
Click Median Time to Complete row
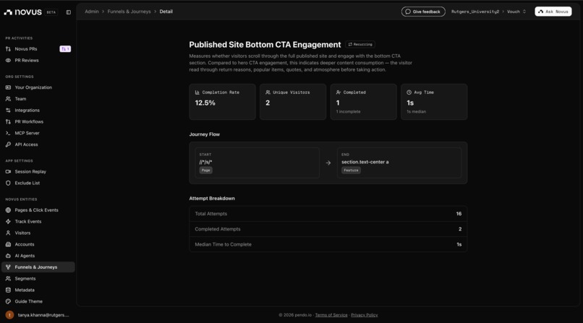pyautogui.click(x=328, y=245)
